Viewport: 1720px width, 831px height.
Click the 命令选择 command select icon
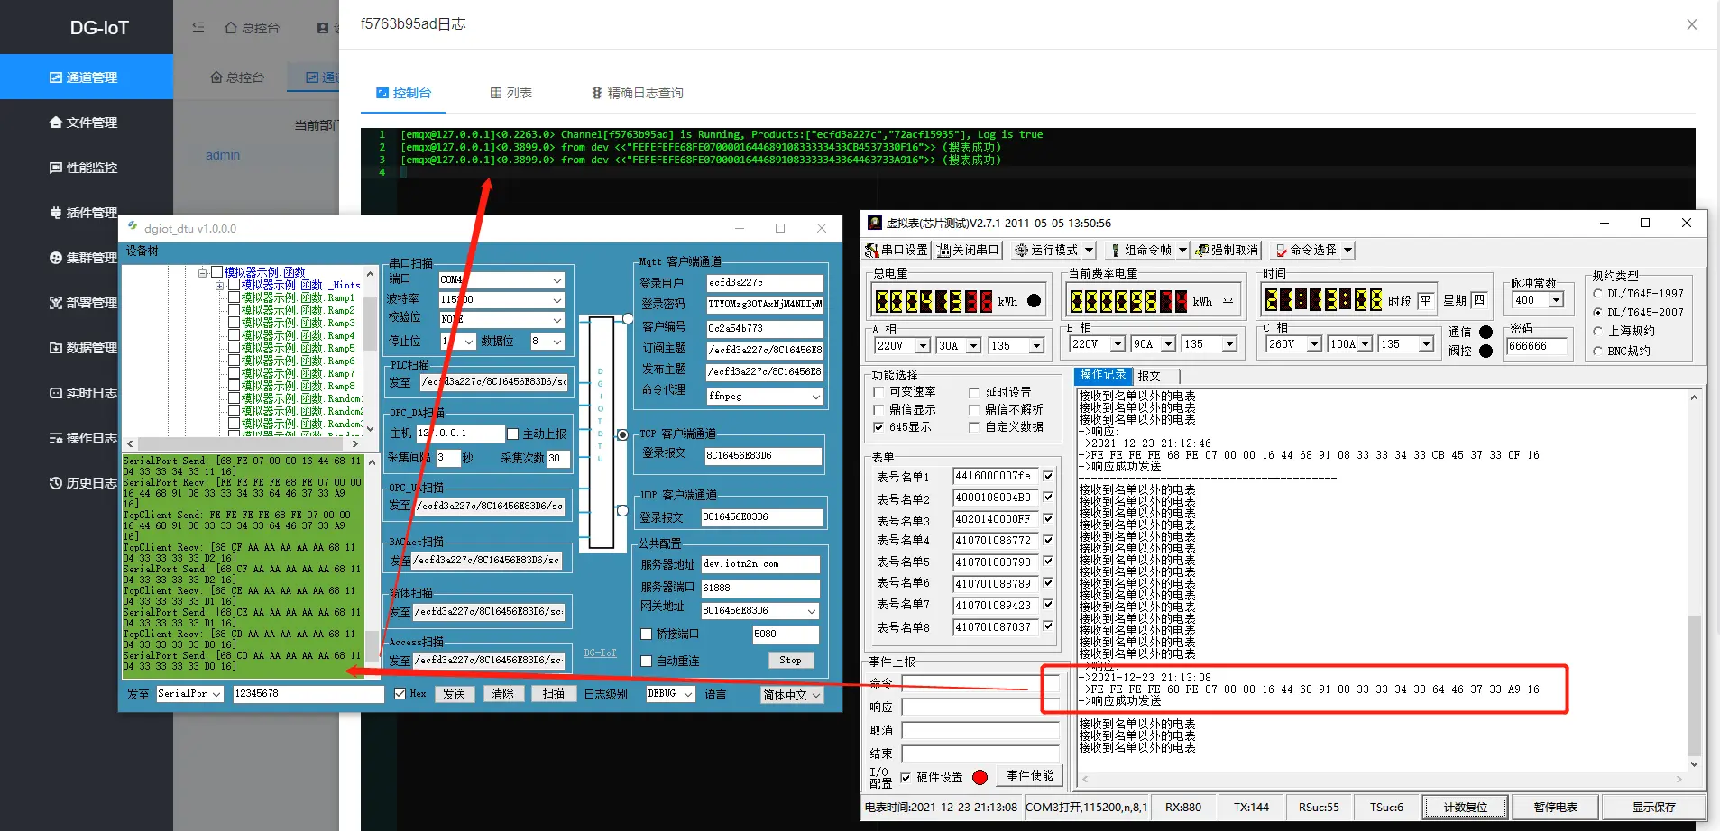tap(1281, 251)
